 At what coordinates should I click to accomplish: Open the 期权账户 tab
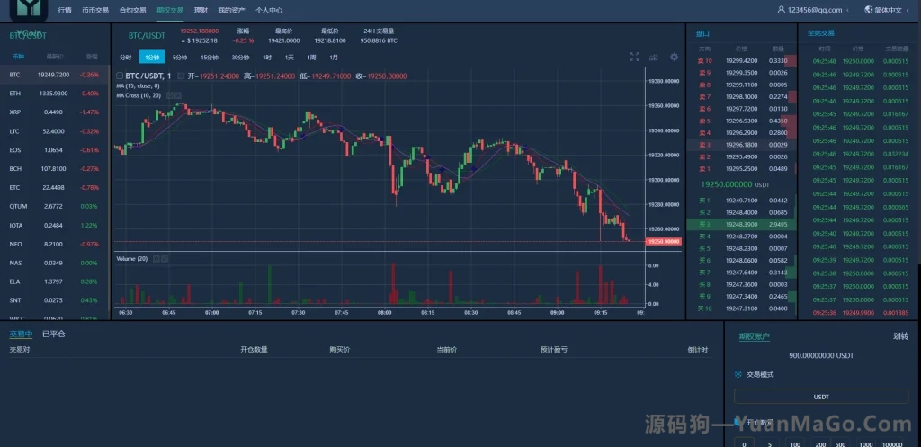pyautogui.click(x=755, y=336)
